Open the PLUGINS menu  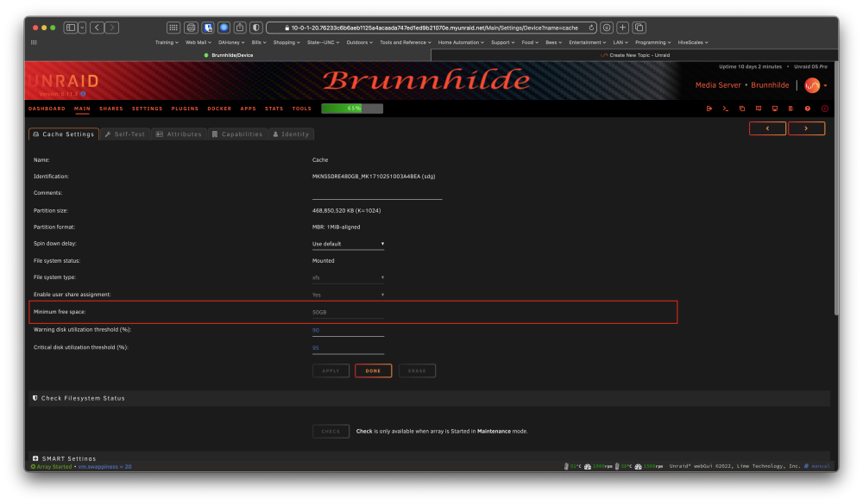185,109
